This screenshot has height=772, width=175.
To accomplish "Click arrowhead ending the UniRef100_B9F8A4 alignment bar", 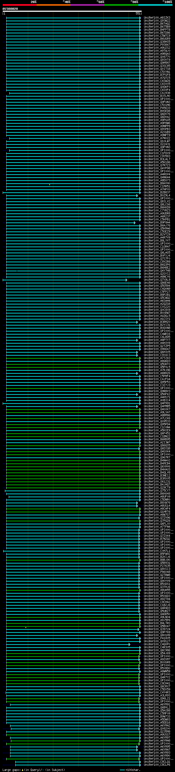I will point(135,223).
